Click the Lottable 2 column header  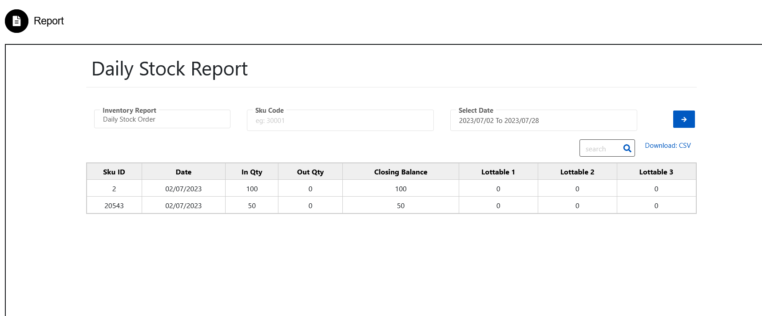point(577,172)
